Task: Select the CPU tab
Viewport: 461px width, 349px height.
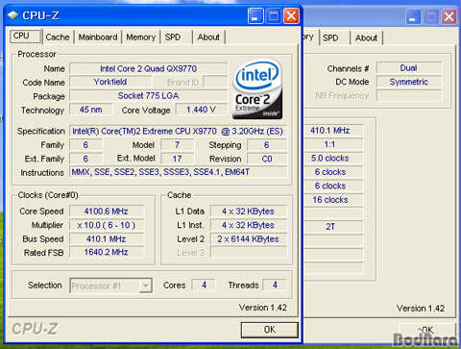Action: (25, 36)
